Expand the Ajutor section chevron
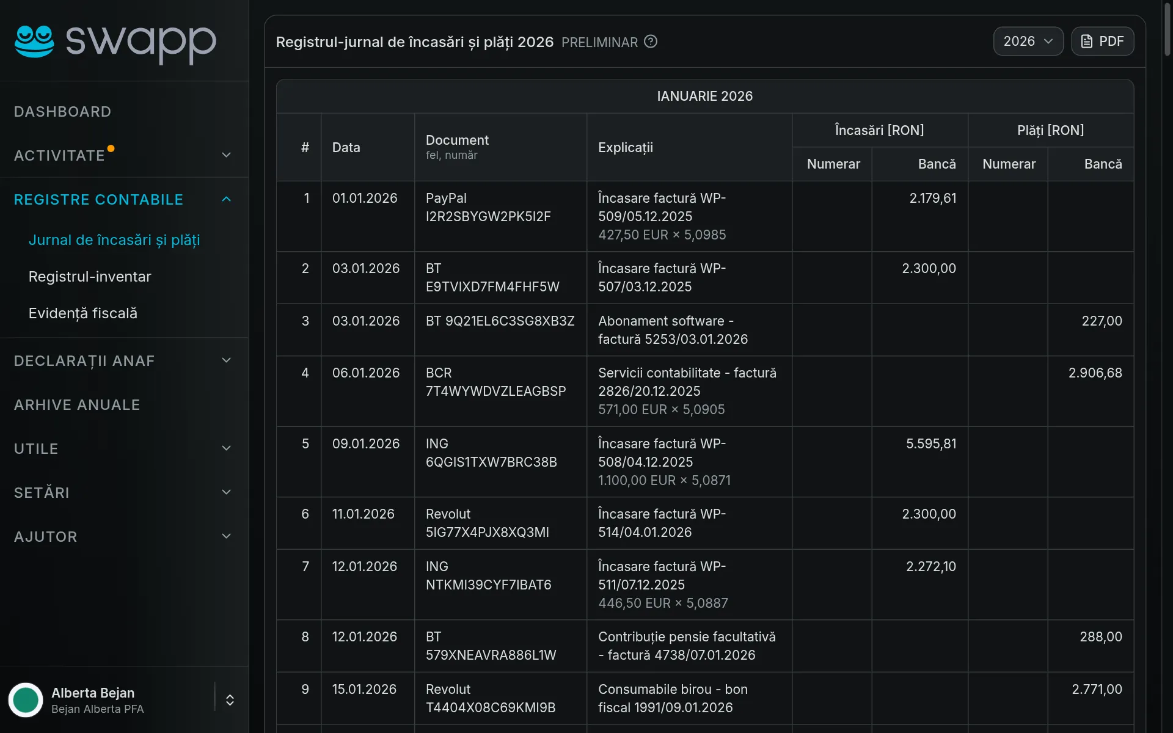This screenshot has height=733, width=1173. pos(226,536)
